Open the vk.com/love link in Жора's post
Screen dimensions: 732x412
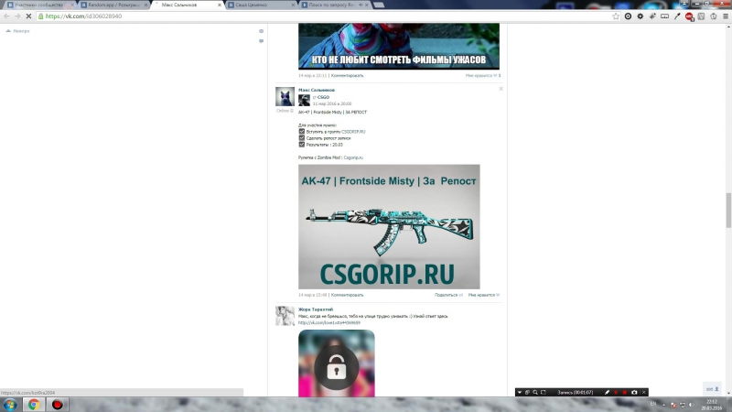click(329, 323)
